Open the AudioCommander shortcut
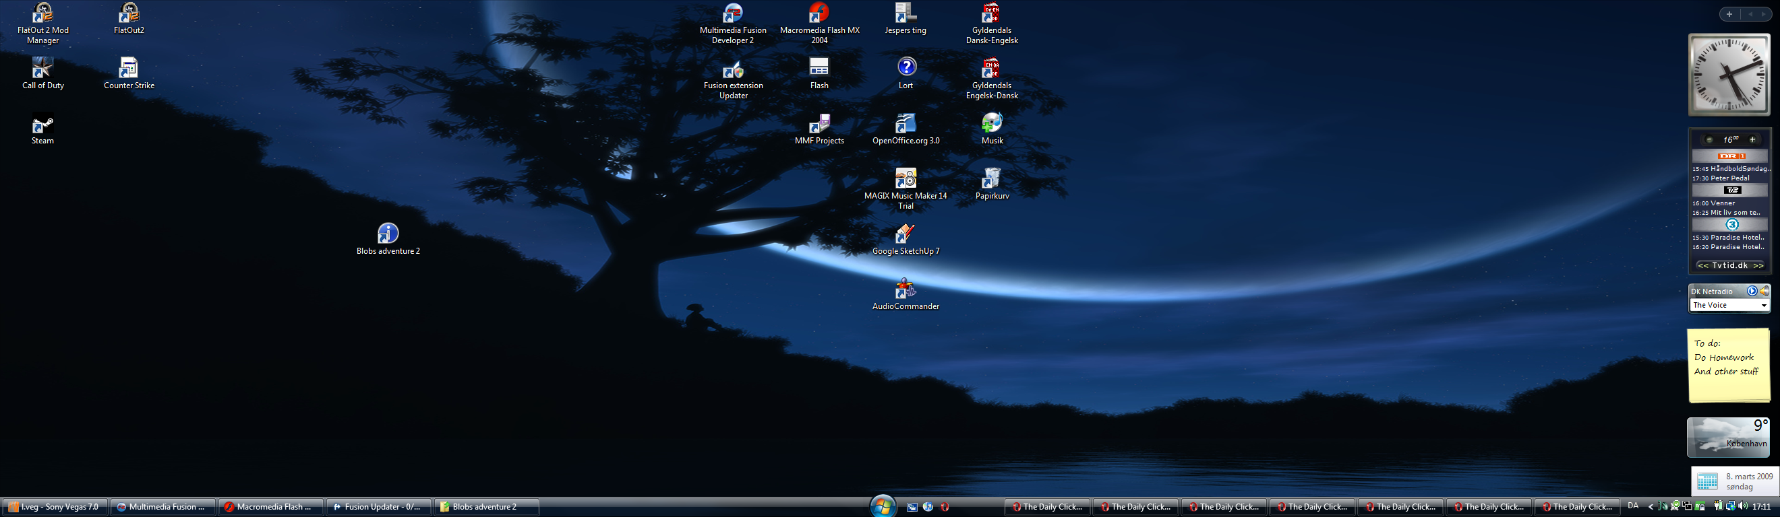Viewport: 1780px width, 517px height. click(906, 290)
